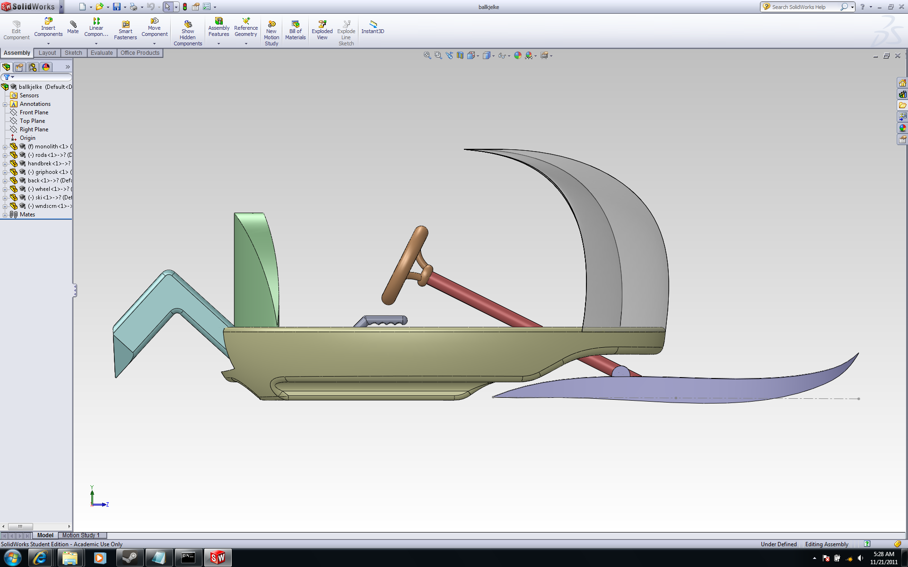Switch to the Evaluate tab
Viewport: 908px width, 567px height.
click(x=102, y=53)
